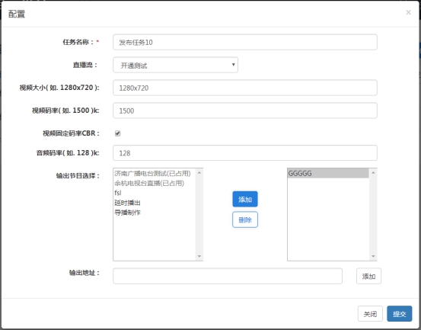Click 添加 button beside 输出地址
Viewport: 421px width, 330px height.
(x=368, y=276)
